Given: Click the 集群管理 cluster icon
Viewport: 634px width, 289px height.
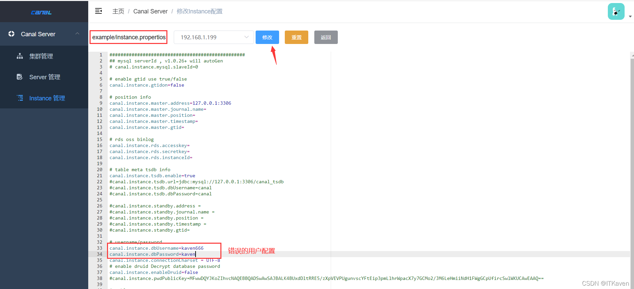Looking at the screenshot, I should [x=20, y=56].
